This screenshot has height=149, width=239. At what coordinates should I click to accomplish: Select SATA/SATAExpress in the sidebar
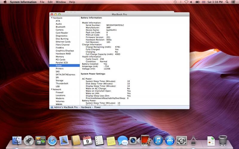tap(65, 74)
